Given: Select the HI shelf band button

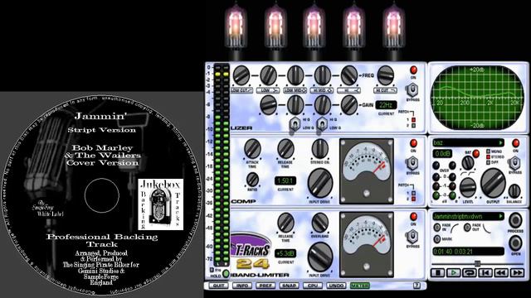Looking at the screenshot, I should [348, 90].
